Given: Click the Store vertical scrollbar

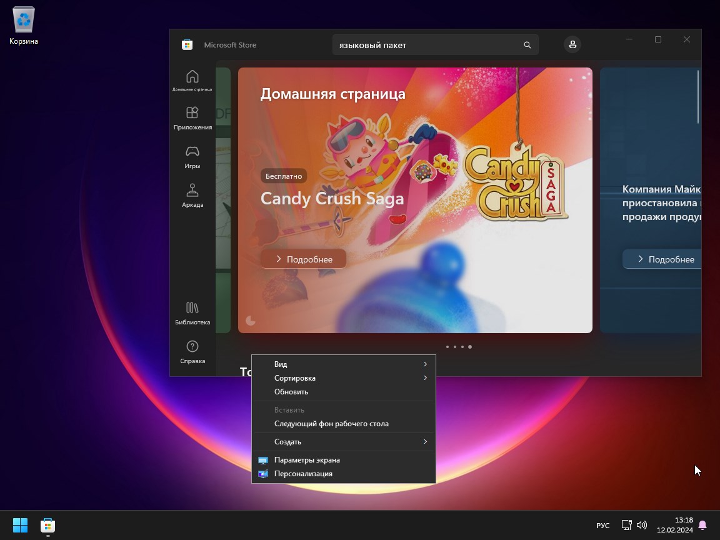Looking at the screenshot, I should point(698,97).
